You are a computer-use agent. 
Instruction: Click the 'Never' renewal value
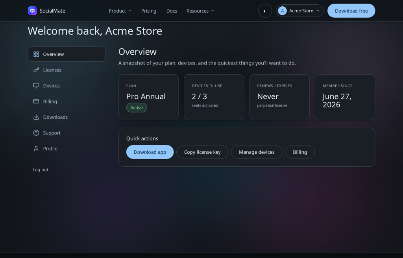268,96
